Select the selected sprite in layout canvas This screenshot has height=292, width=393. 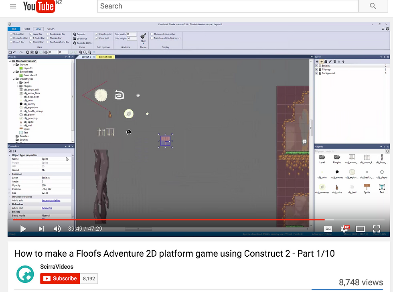coord(165,141)
